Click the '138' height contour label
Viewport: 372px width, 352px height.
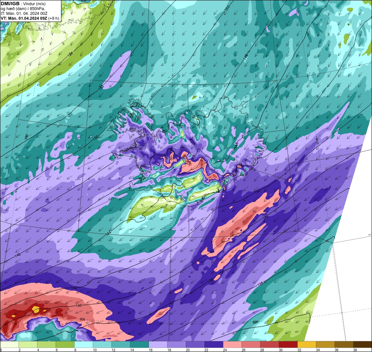210,281
